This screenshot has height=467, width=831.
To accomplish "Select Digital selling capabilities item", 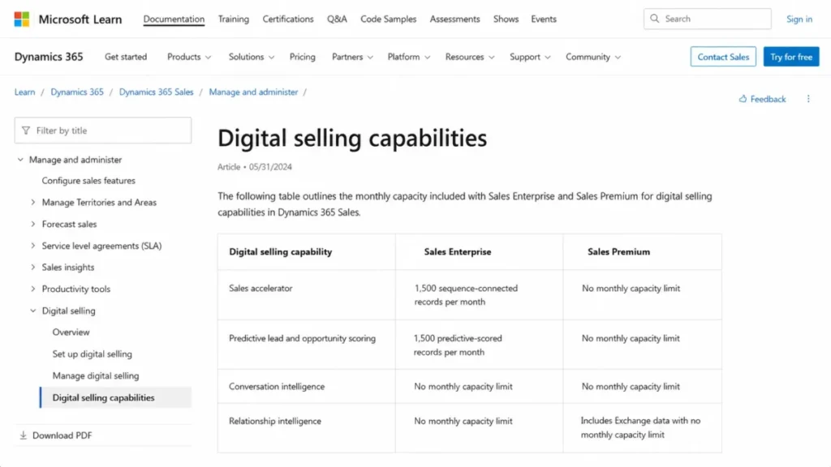I will point(115,397).
